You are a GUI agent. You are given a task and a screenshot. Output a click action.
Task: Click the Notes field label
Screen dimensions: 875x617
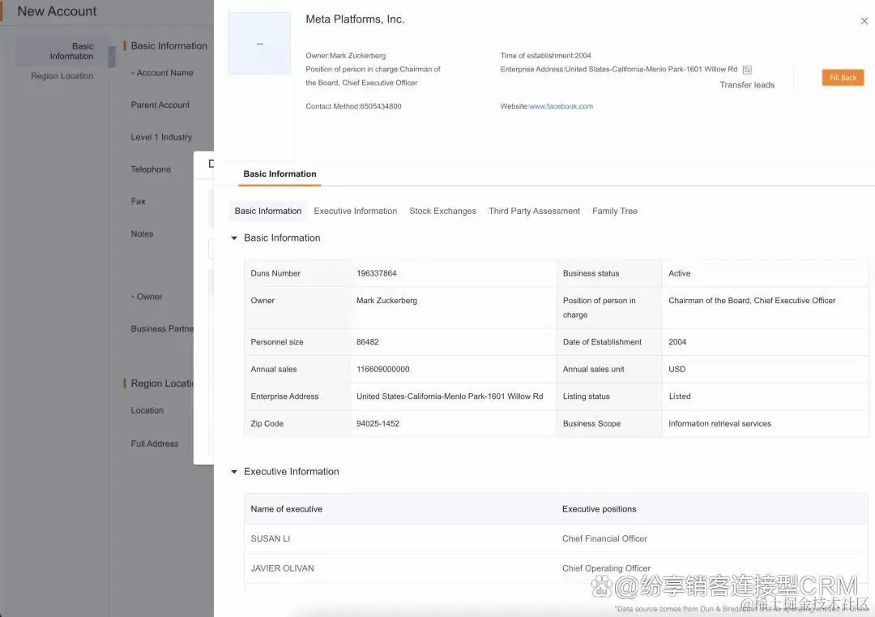pyautogui.click(x=142, y=234)
